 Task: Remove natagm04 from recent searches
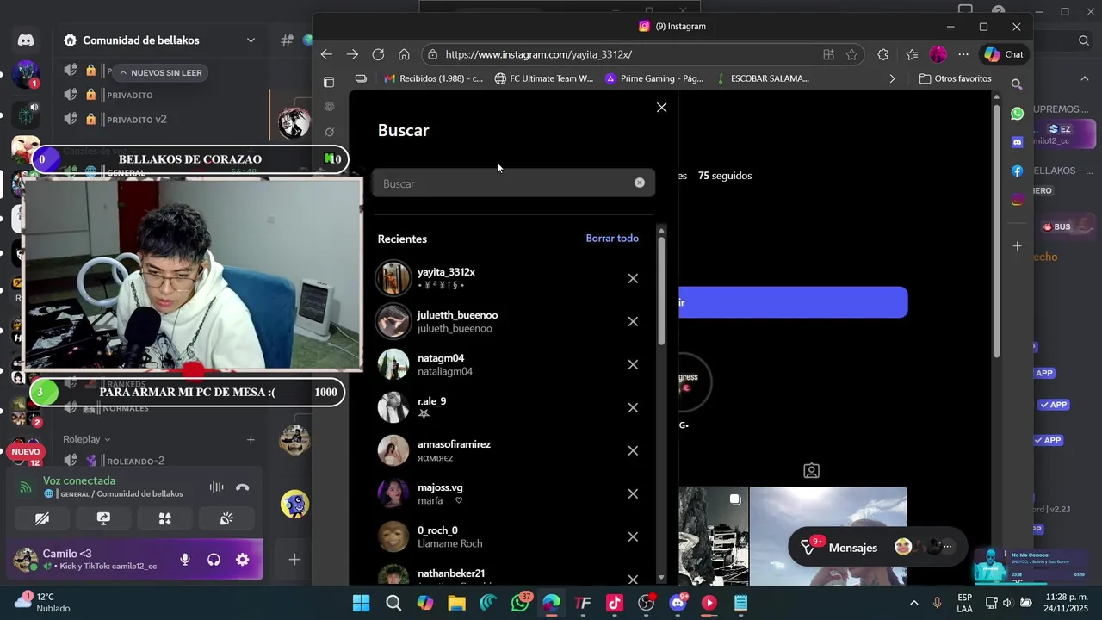(x=633, y=364)
